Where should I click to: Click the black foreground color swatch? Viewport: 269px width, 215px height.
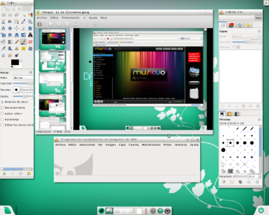pos(15,62)
